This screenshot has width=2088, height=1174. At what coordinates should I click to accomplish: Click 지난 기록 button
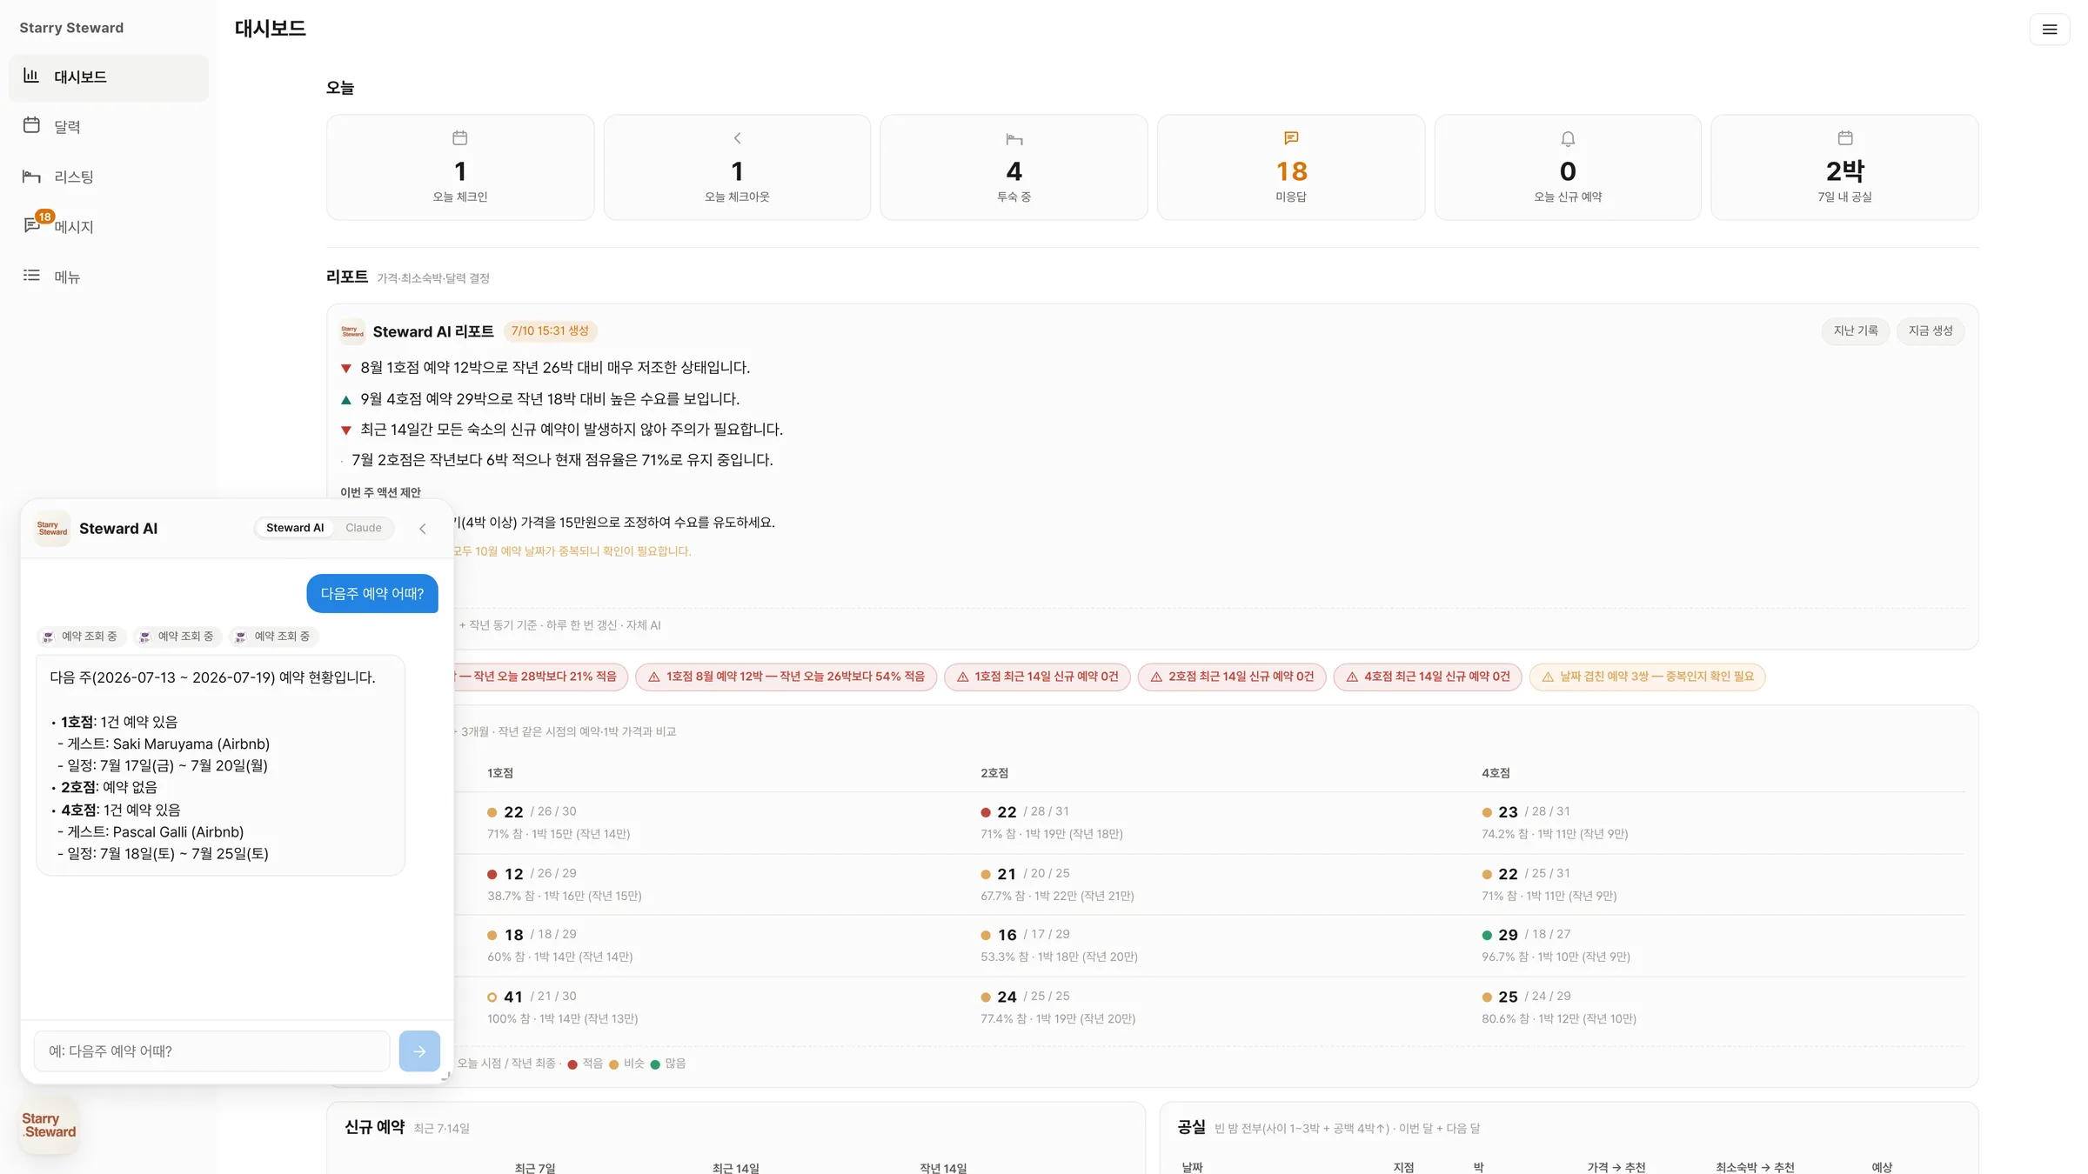(x=1855, y=331)
